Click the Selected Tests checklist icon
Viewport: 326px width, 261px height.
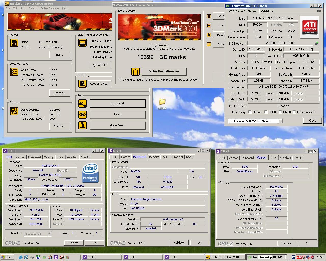coord(14,72)
